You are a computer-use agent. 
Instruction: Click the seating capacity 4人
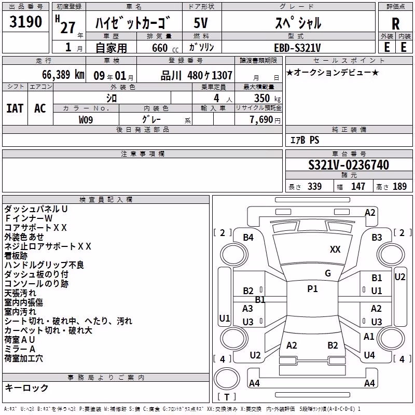[x=223, y=99]
